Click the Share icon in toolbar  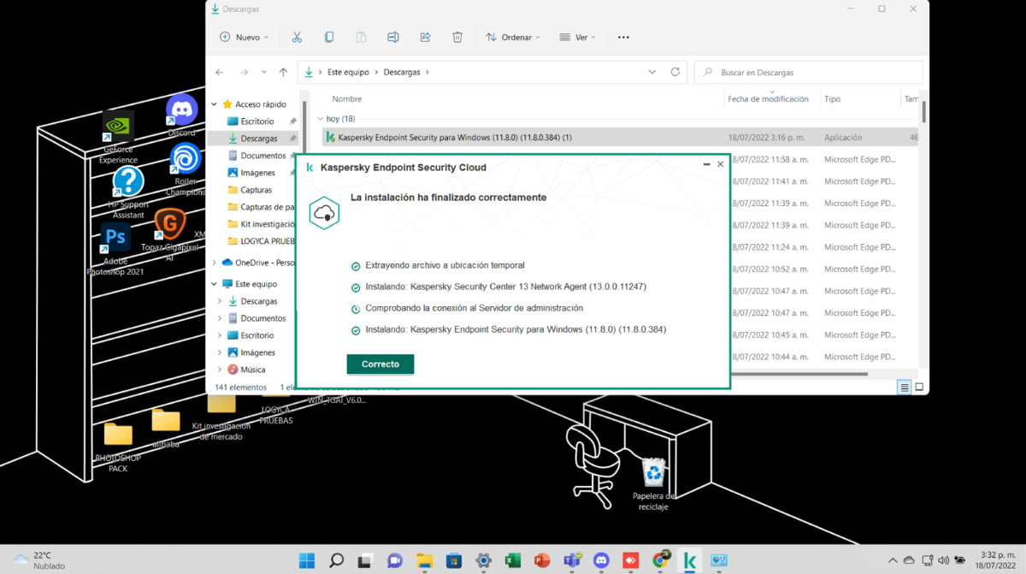point(425,38)
